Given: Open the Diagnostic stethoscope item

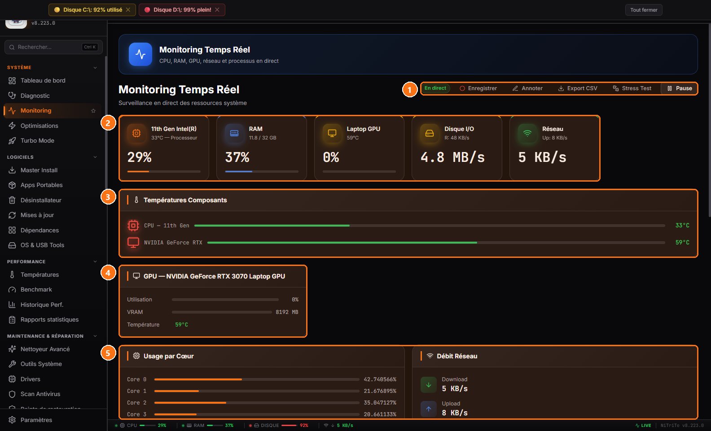Looking at the screenshot, I should pos(12,96).
